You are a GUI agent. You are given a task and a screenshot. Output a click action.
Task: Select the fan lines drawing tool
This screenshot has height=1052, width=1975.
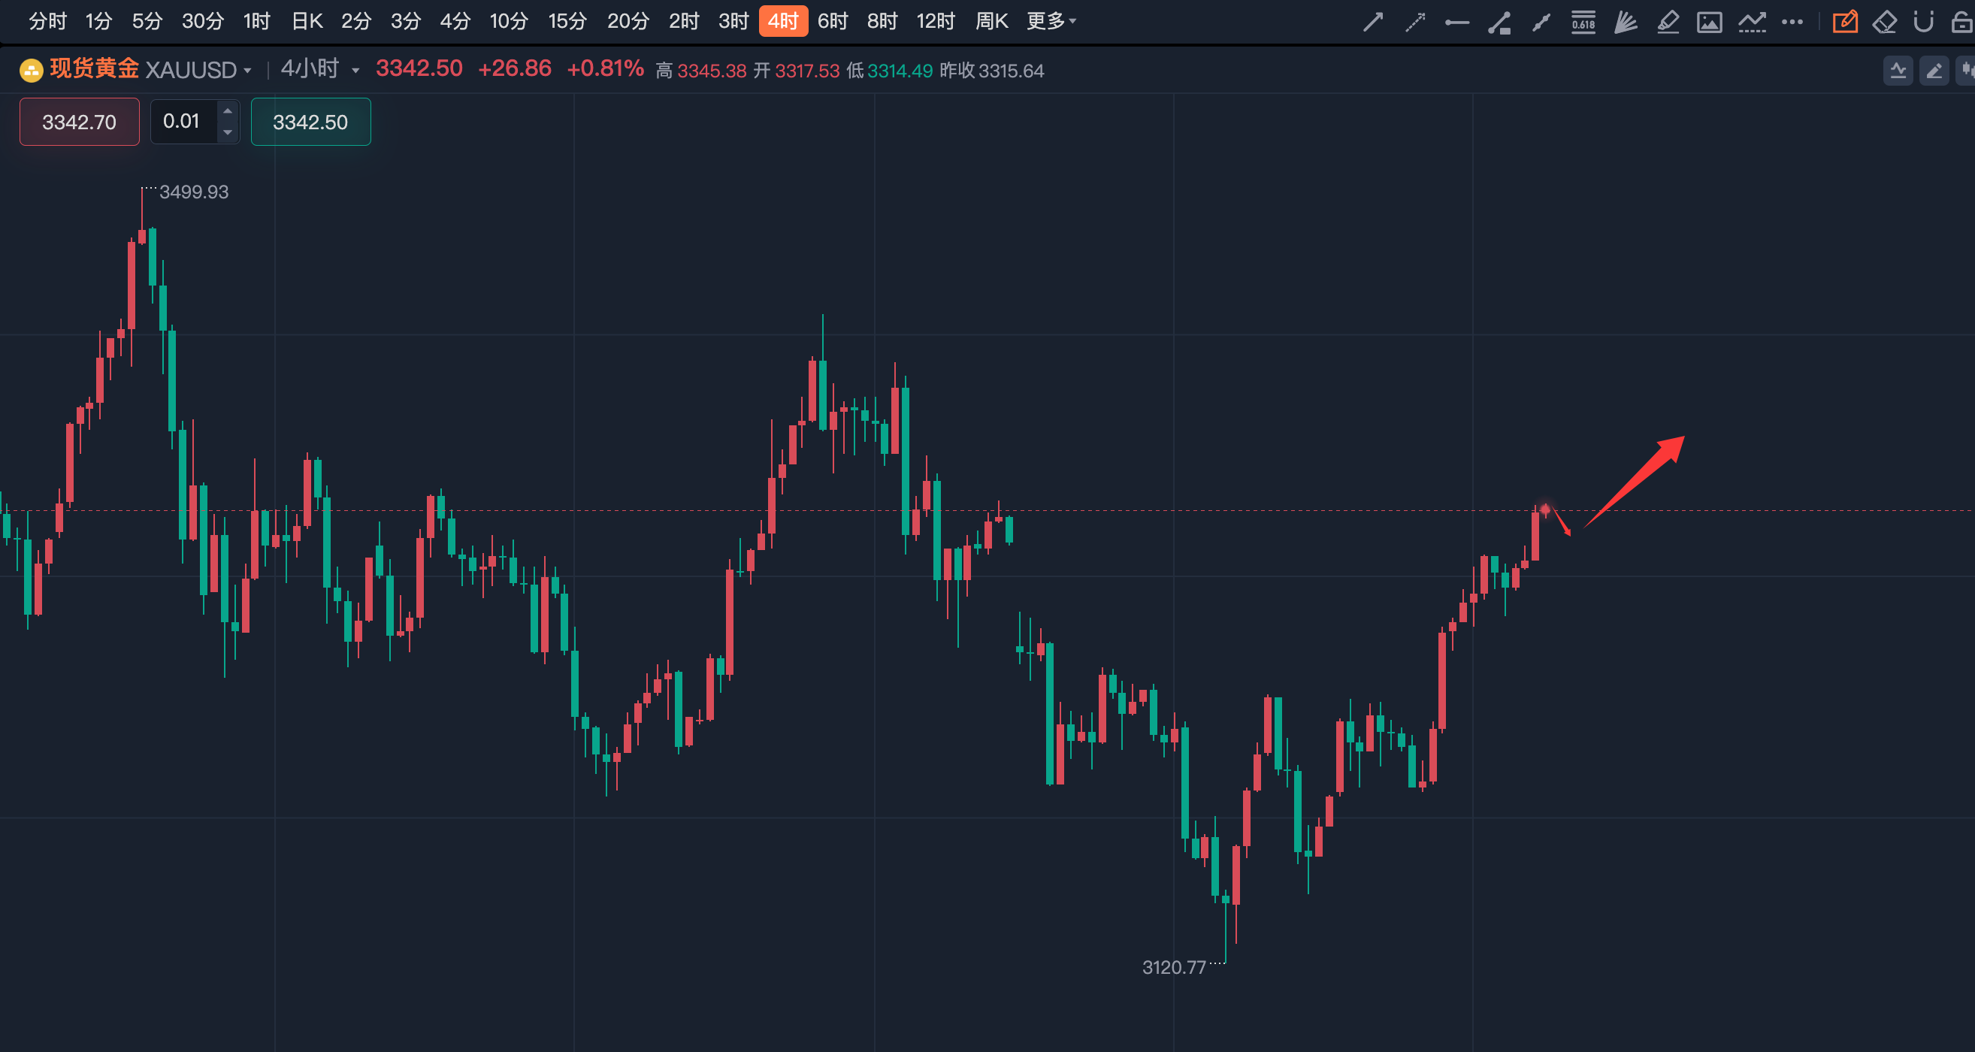1625,22
